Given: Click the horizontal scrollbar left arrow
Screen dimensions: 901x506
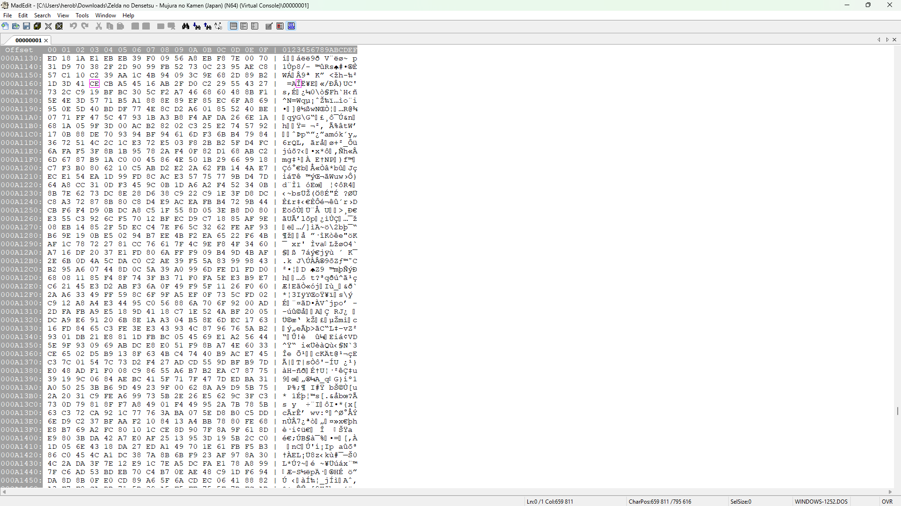Looking at the screenshot, I should (x=4, y=492).
